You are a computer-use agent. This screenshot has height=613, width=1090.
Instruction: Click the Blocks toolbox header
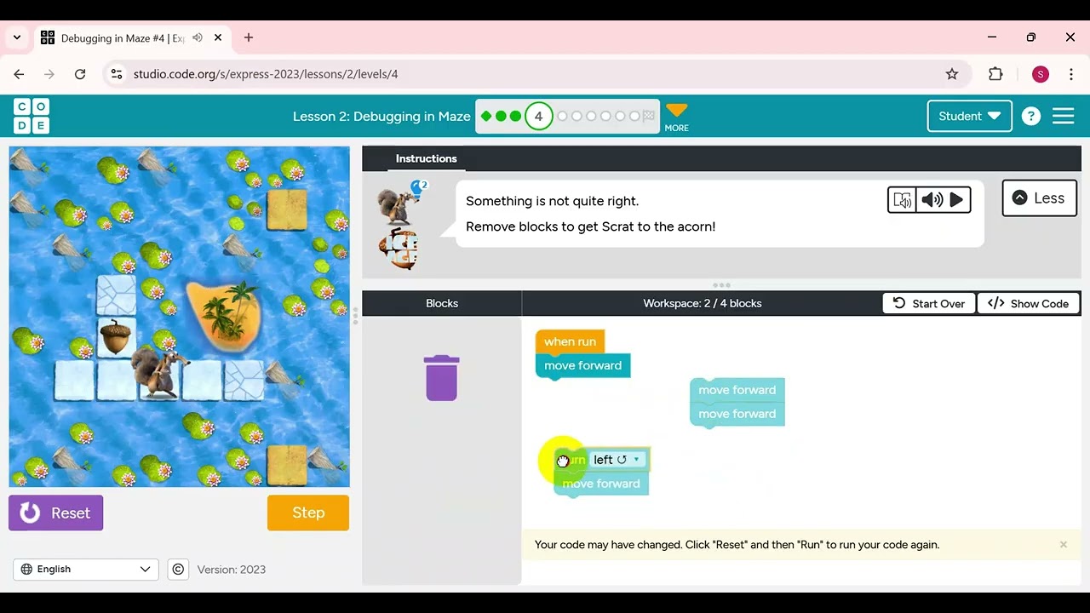coord(442,303)
